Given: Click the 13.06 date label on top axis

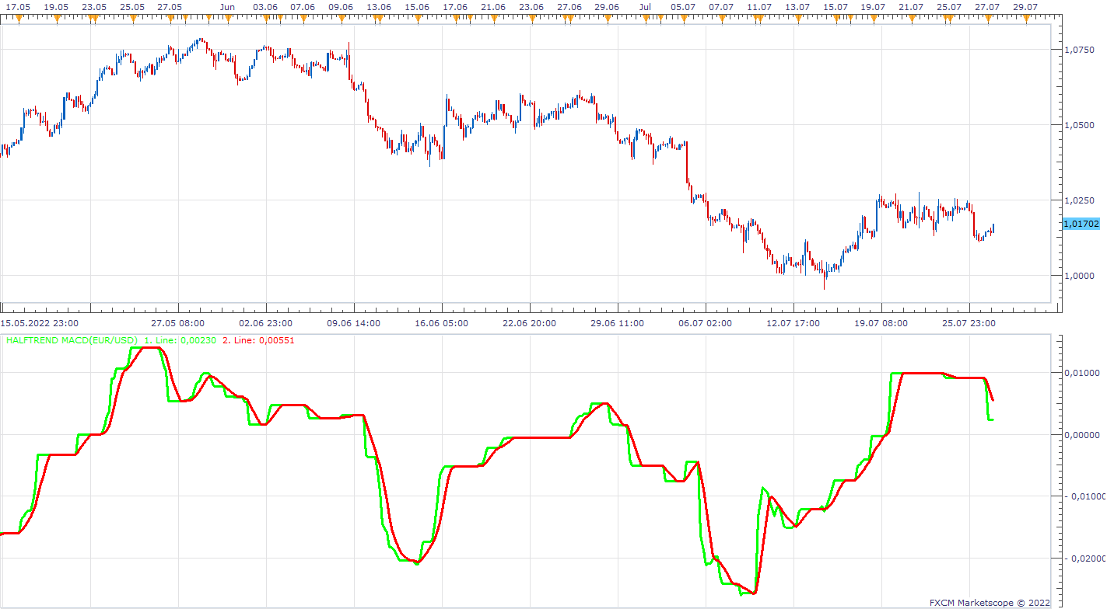Looking at the screenshot, I should [379, 7].
